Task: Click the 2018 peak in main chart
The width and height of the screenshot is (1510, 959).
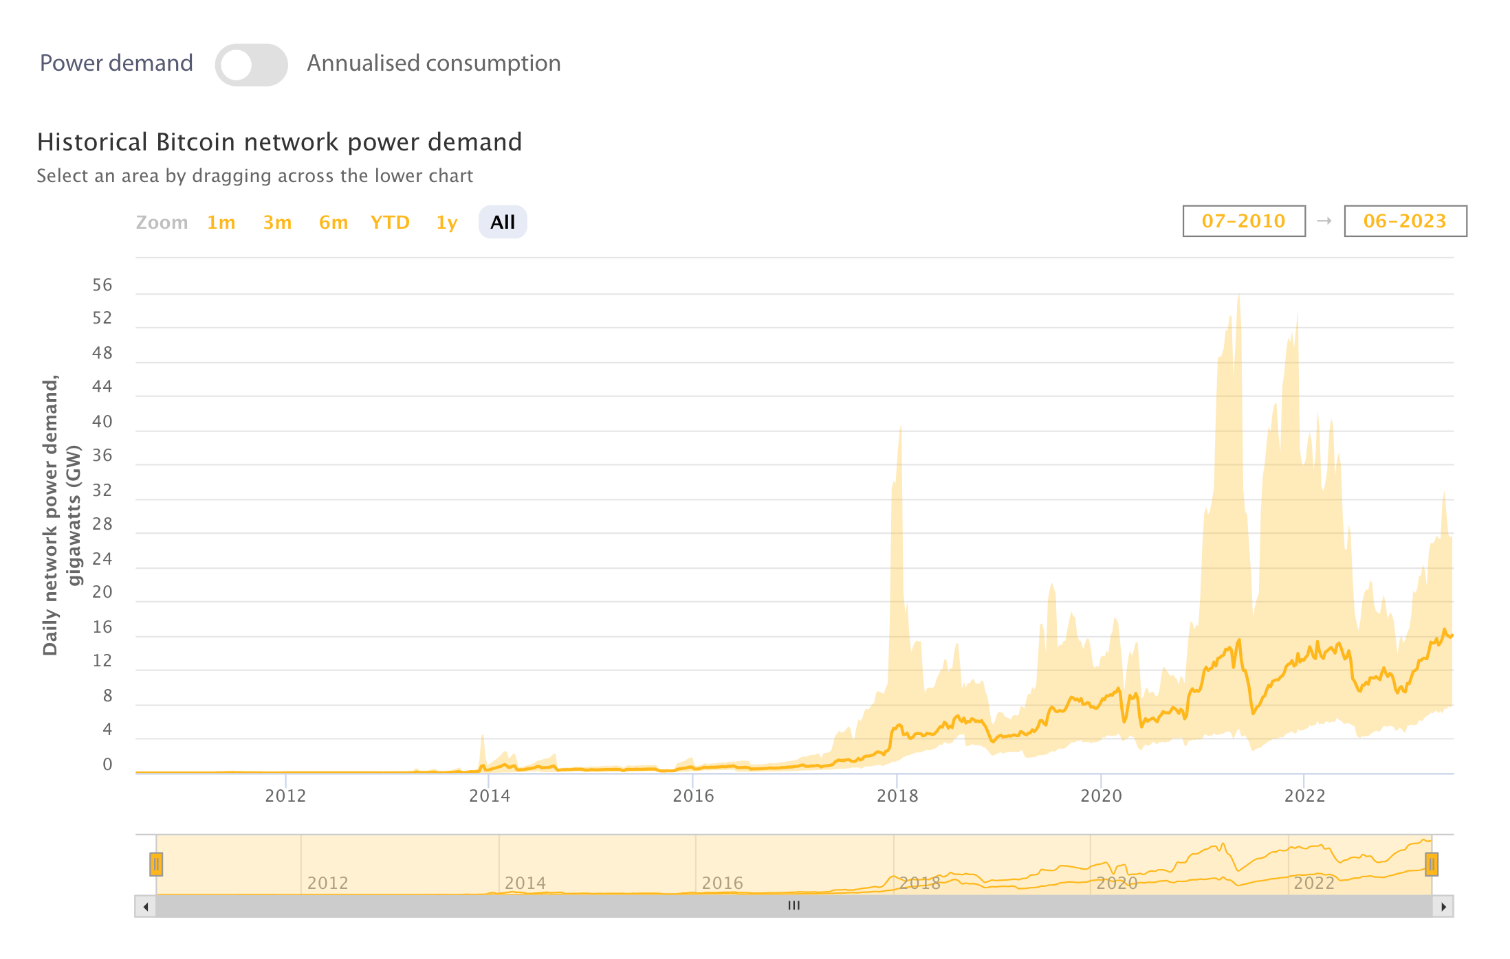Action: [x=900, y=427]
